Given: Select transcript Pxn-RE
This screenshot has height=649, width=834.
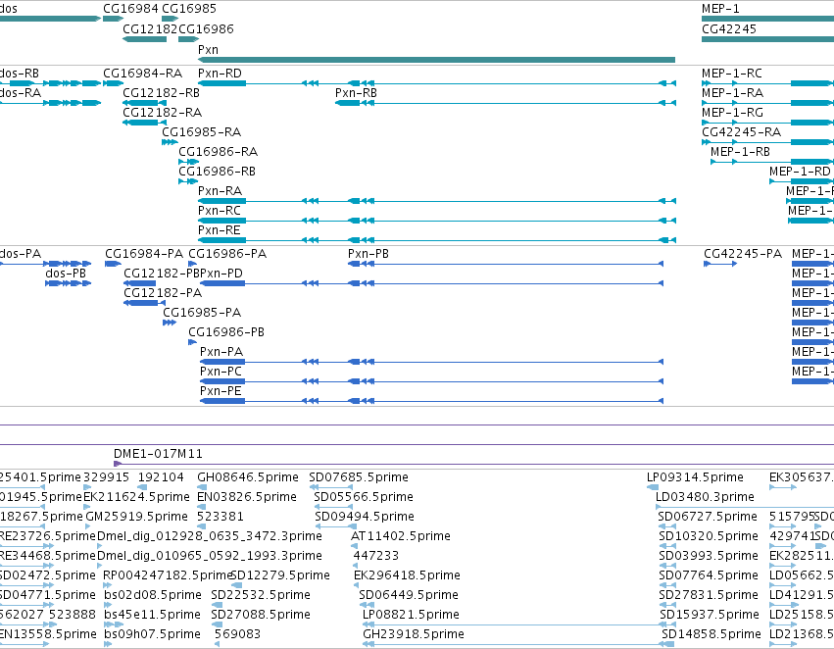Looking at the screenshot, I should [x=437, y=240].
